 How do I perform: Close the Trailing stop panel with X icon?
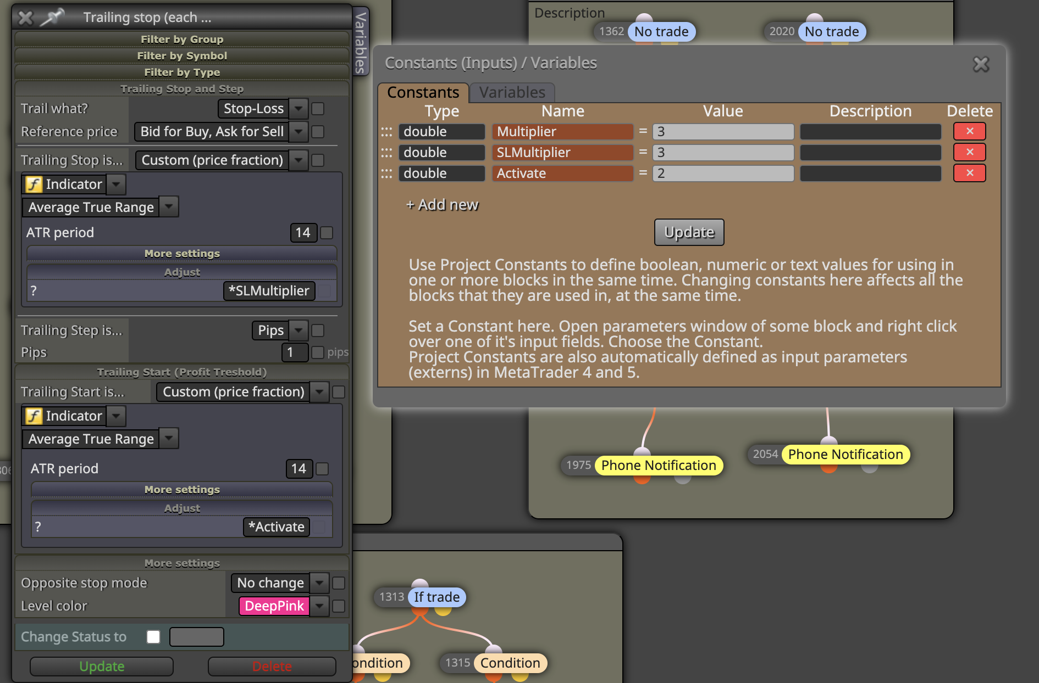pos(25,18)
